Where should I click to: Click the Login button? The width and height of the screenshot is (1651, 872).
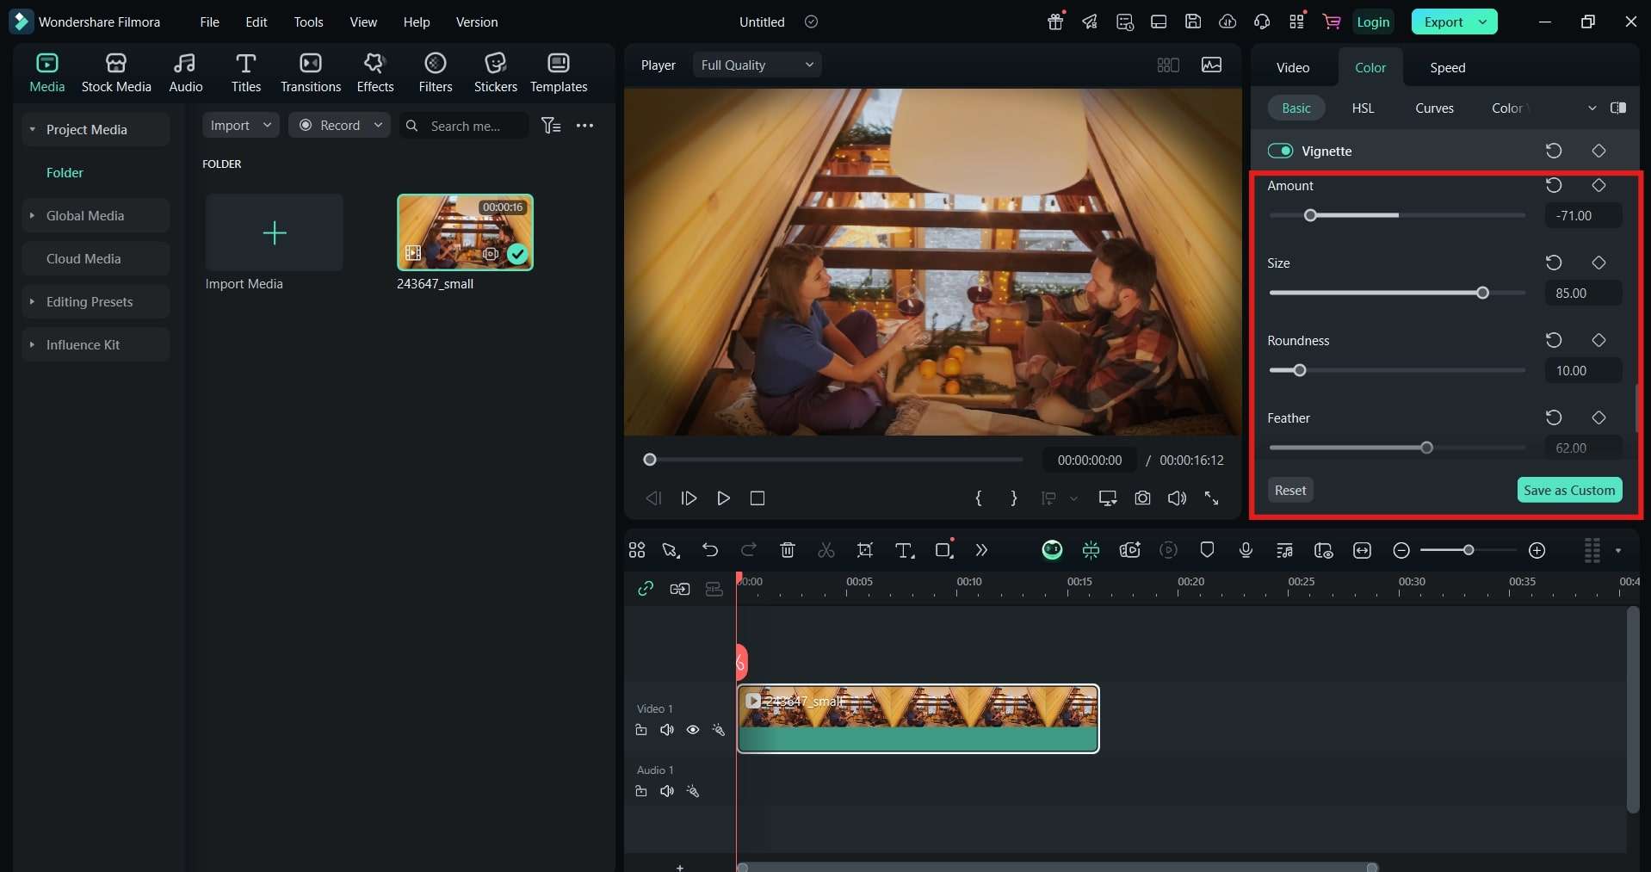(x=1373, y=22)
